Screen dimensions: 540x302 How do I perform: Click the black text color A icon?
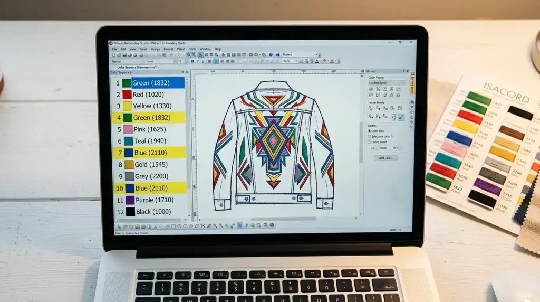[317, 61]
